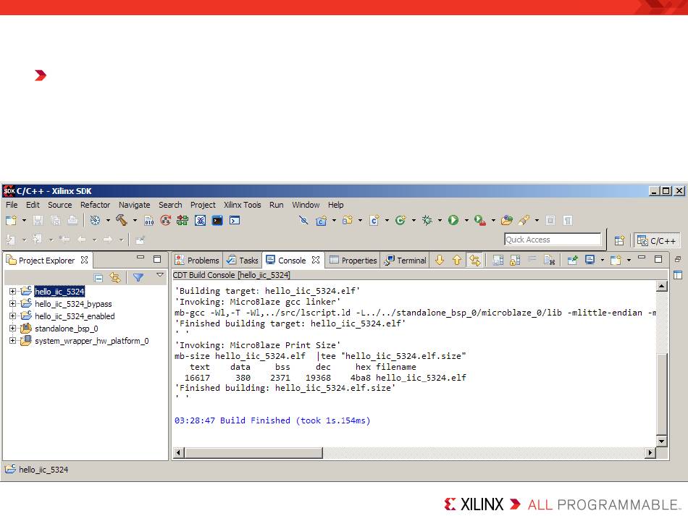Click the New project wizard icon

click(x=11, y=221)
